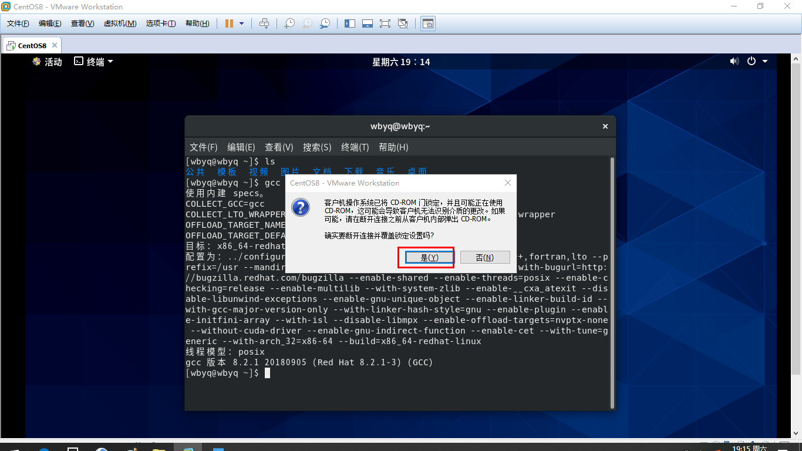The image size is (802, 451).
Task: Click the 'gcc 版本 8.2.1' version line
Action: pos(309,362)
